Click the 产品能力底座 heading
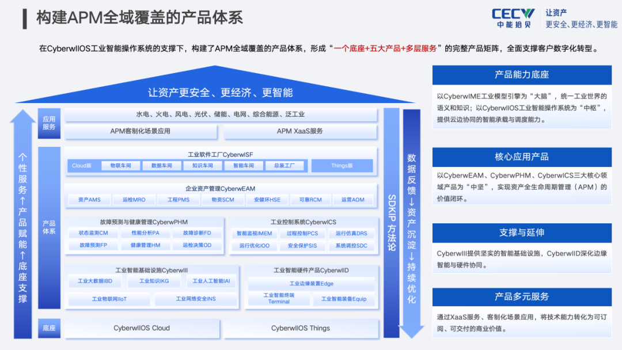Viewport: 622px width, 350px height. (522, 74)
